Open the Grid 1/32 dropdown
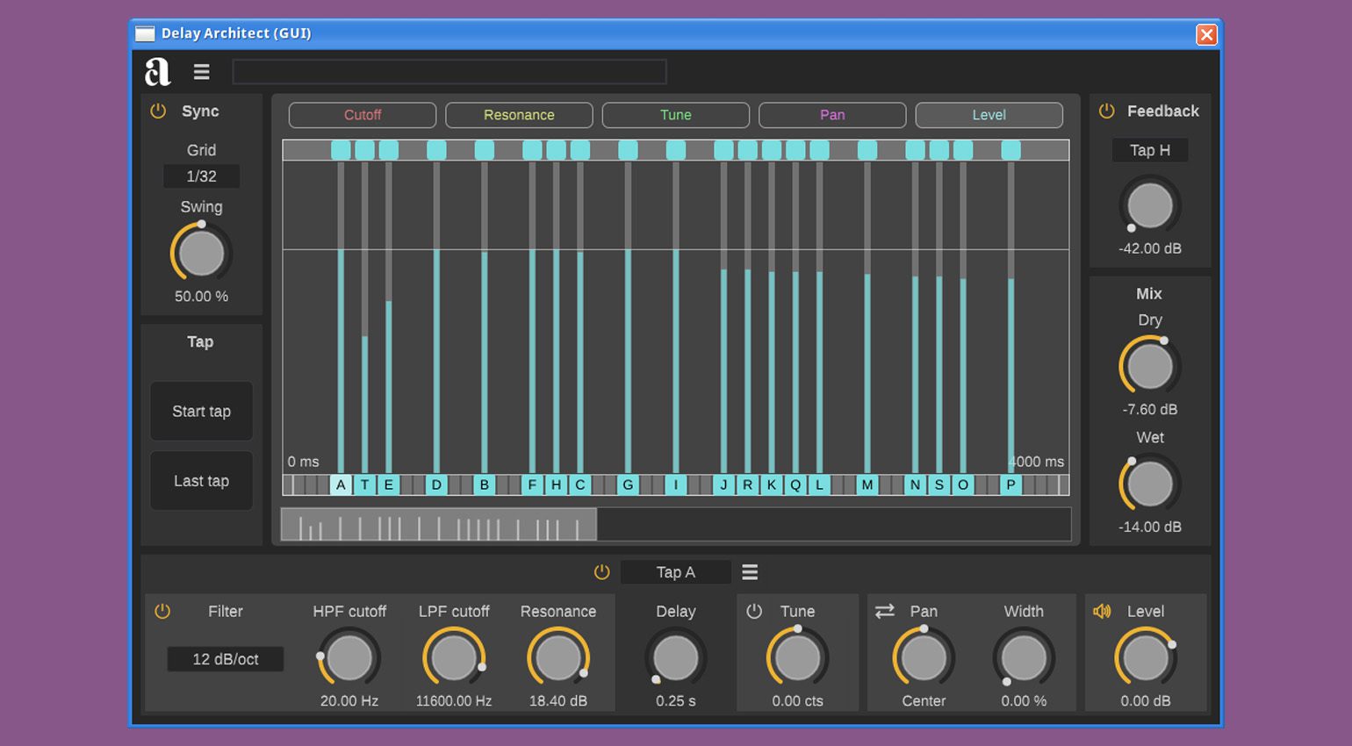1352x746 pixels. (201, 176)
